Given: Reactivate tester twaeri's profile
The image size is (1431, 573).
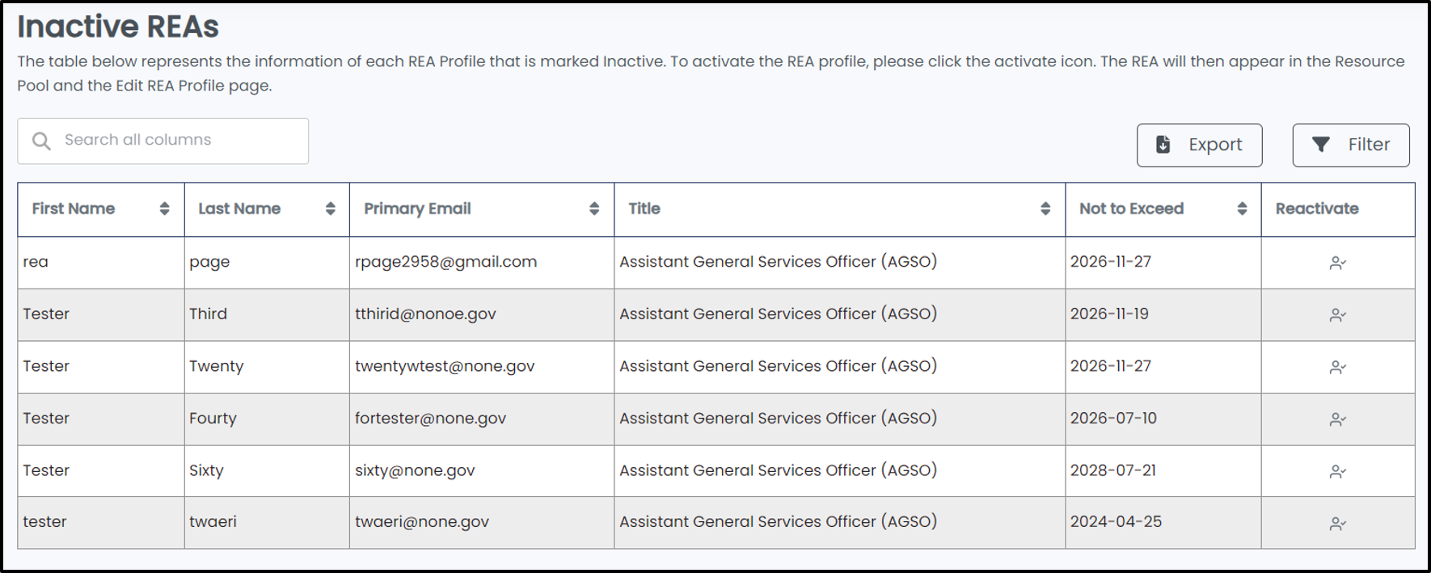Looking at the screenshot, I should (1337, 524).
